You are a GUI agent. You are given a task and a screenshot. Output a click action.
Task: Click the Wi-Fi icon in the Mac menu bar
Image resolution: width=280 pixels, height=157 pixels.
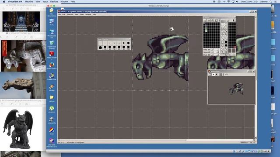coord(228,2)
